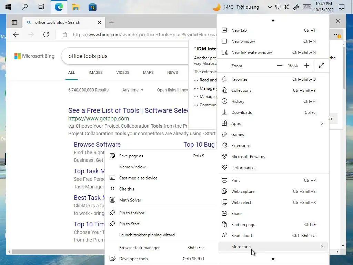Click the Print icon
Viewport: 353px width, 265px height.
[224, 180]
